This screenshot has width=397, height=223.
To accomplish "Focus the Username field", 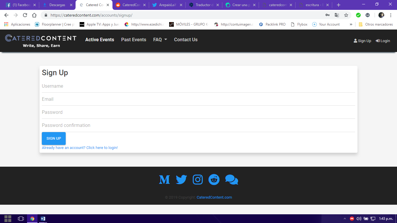I will [199, 86].
